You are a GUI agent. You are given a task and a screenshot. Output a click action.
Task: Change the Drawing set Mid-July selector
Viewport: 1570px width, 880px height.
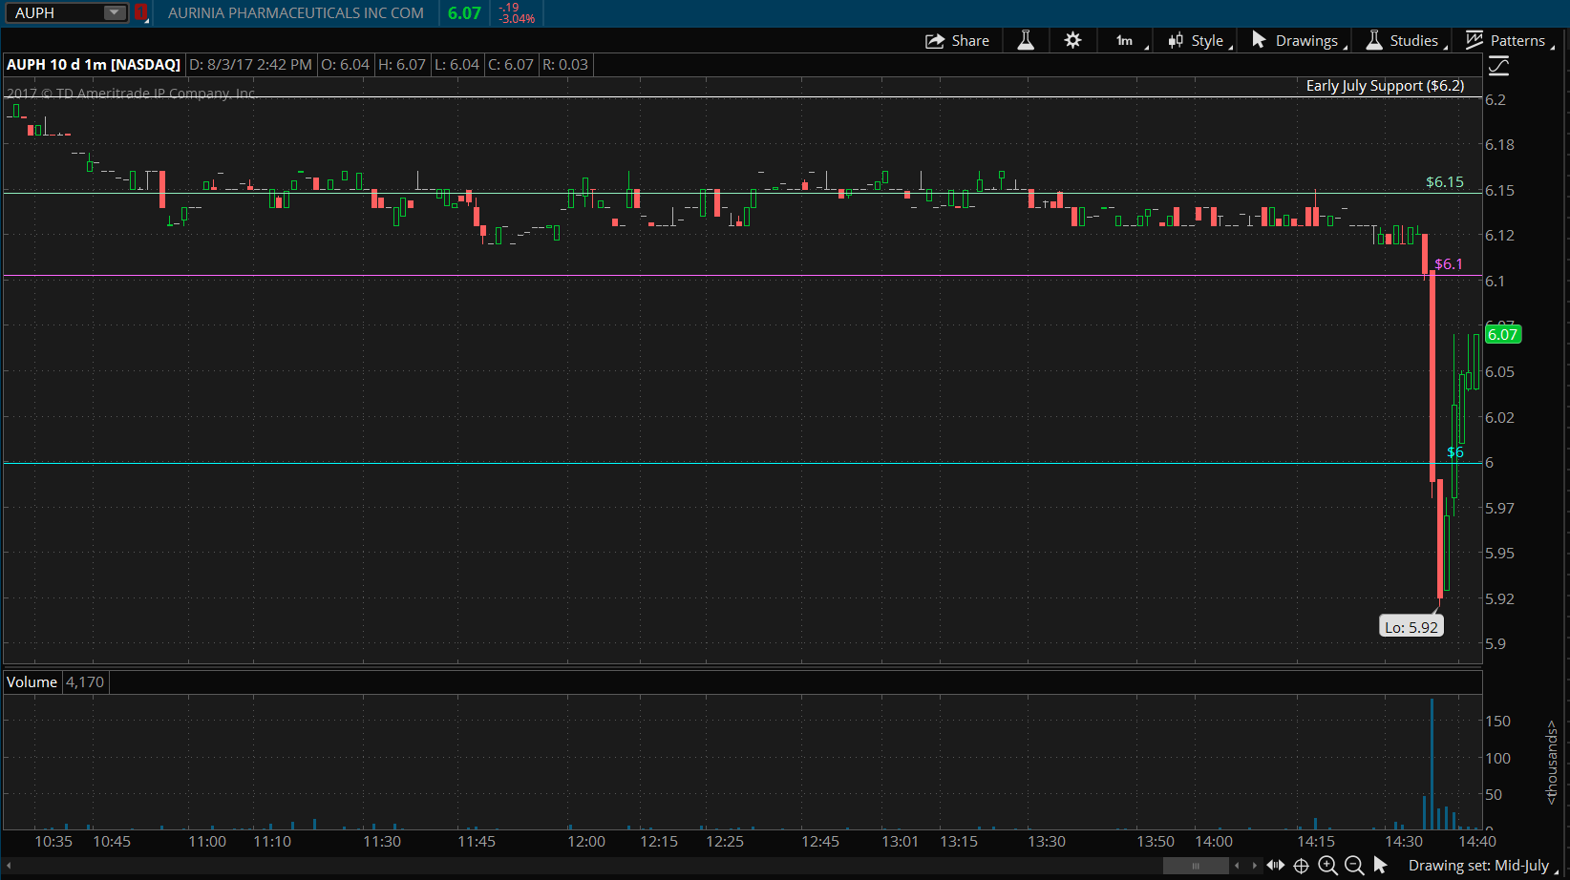click(x=1478, y=865)
